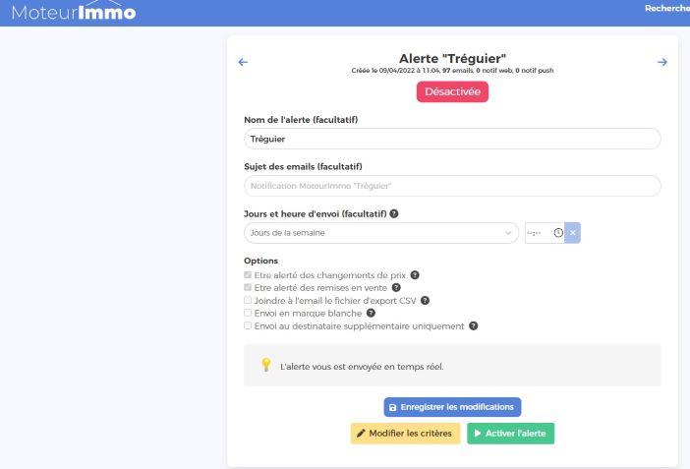Open the clock time picker

pyautogui.click(x=558, y=233)
